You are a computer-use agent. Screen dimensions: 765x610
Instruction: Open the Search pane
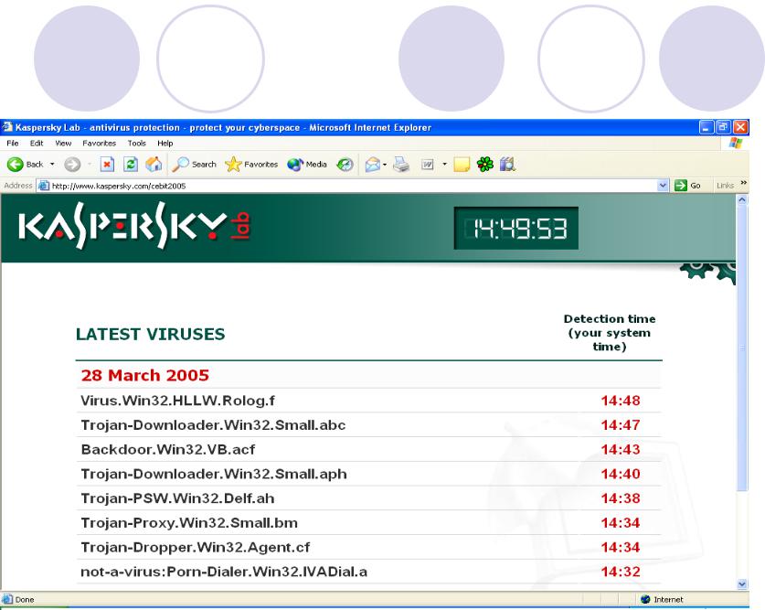click(x=194, y=165)
